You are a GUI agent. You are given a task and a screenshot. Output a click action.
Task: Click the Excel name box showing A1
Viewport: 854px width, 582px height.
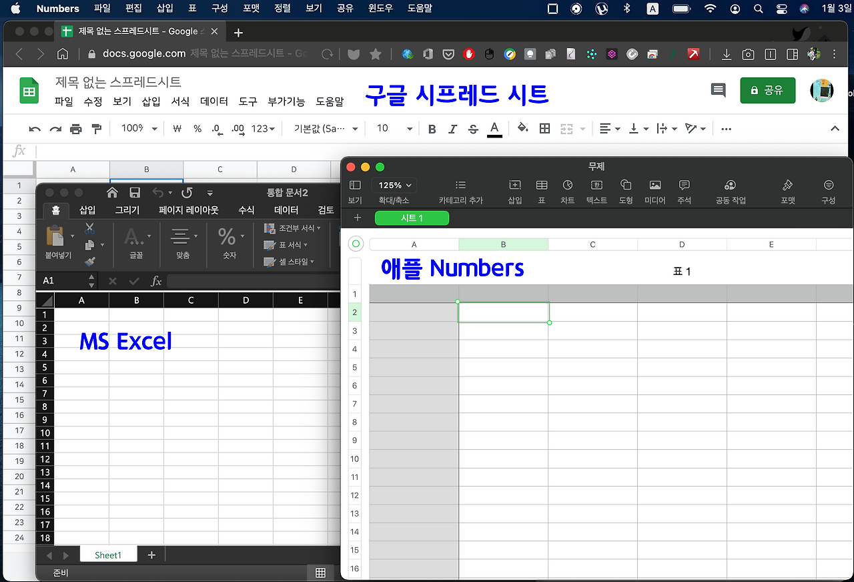point(67,281)
